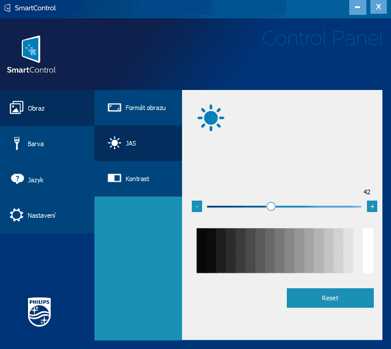
Task: Click the small JAS sun icon
Action: 114,143
